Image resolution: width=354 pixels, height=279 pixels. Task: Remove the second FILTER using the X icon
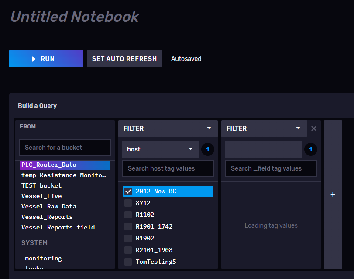click(314, 128)
